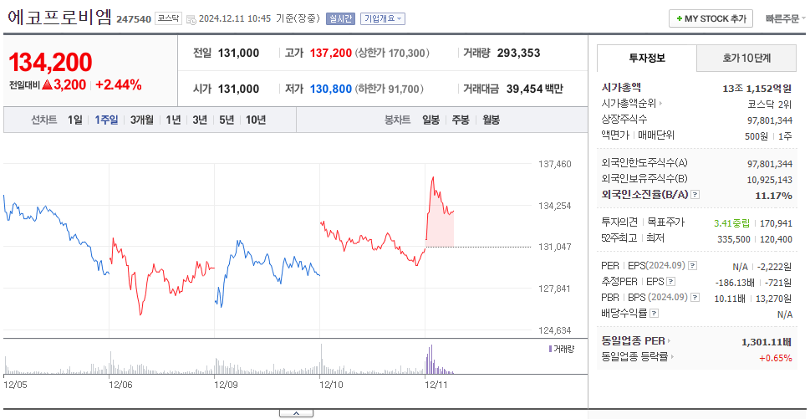
Task: Click the 외국인보유주식수 value 10,925,143
Action: 770,180
